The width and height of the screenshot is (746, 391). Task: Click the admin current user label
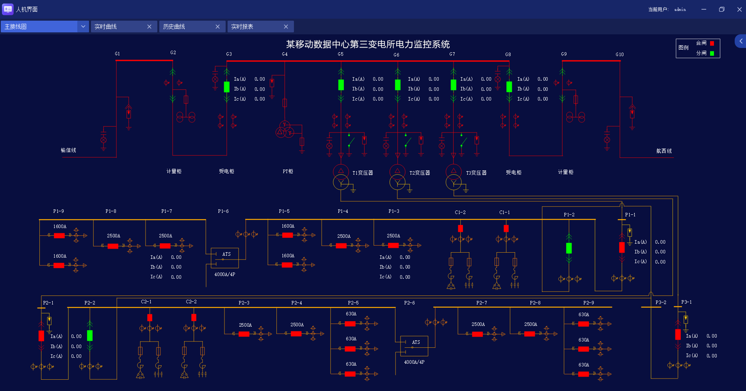click(680, 9)
